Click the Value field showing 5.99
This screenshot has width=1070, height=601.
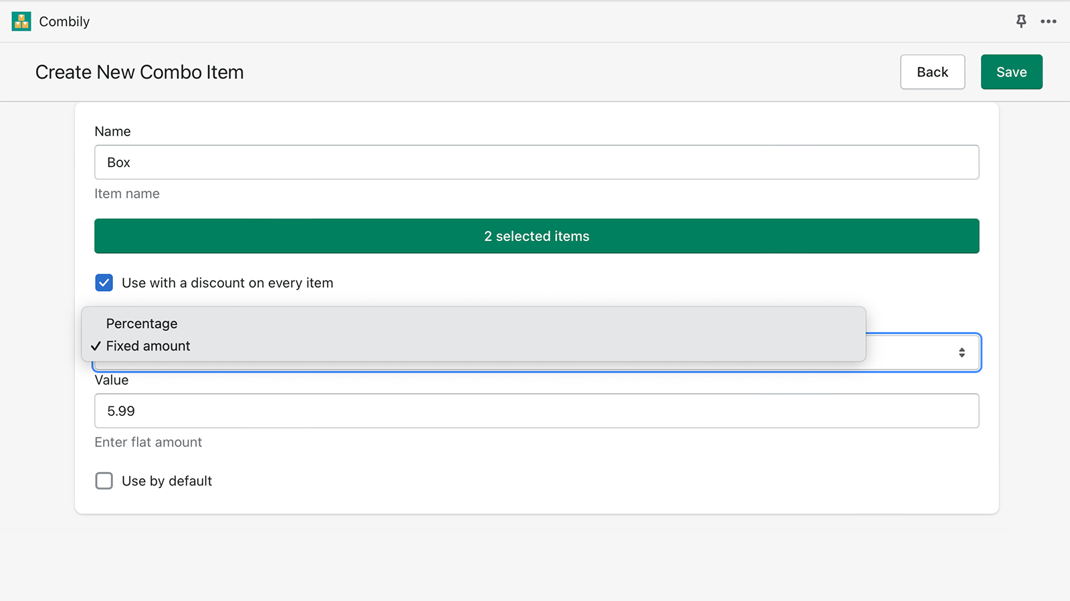[x=536, y=411]
